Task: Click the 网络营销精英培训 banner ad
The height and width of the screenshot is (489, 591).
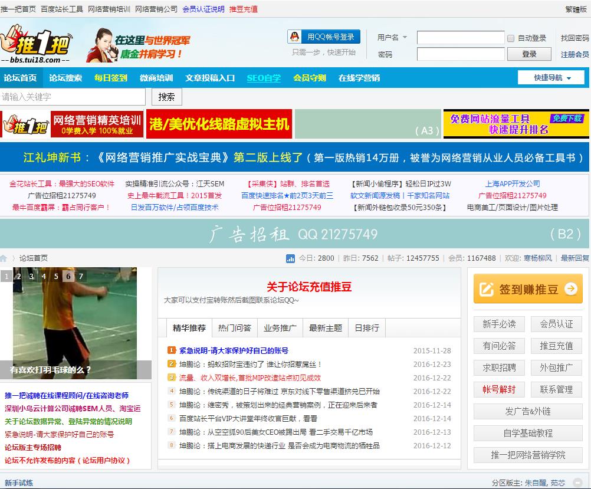Action: [x=72, y=124]
